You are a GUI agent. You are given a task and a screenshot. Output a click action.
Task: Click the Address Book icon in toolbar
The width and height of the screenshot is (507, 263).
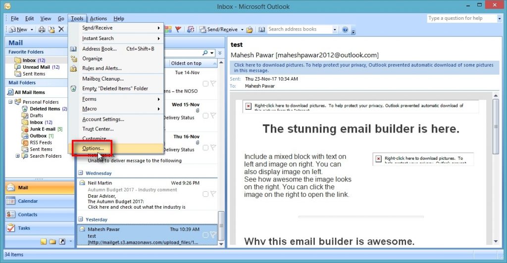tap(261, 30)
